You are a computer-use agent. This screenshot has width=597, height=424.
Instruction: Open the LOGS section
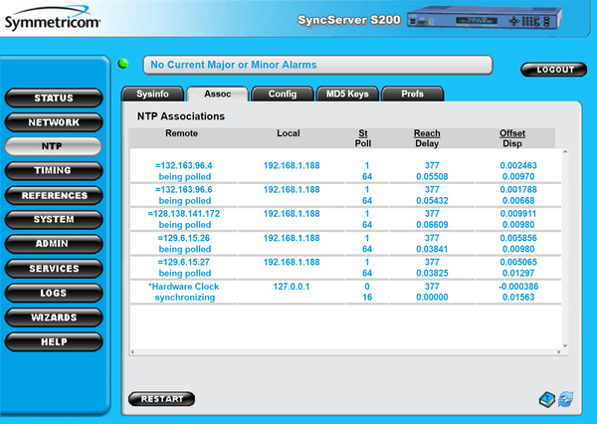[x=54, y=293]
